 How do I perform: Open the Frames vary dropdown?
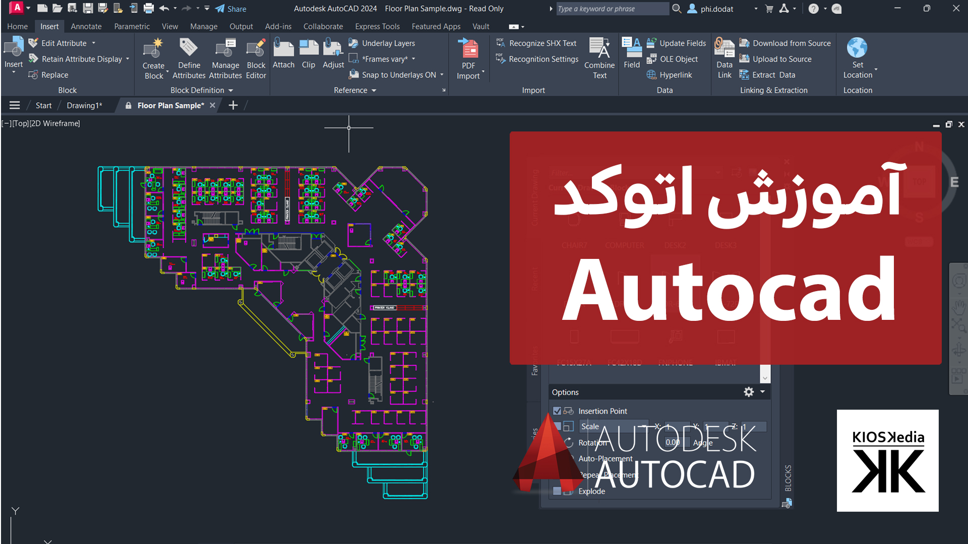(413, 59)
